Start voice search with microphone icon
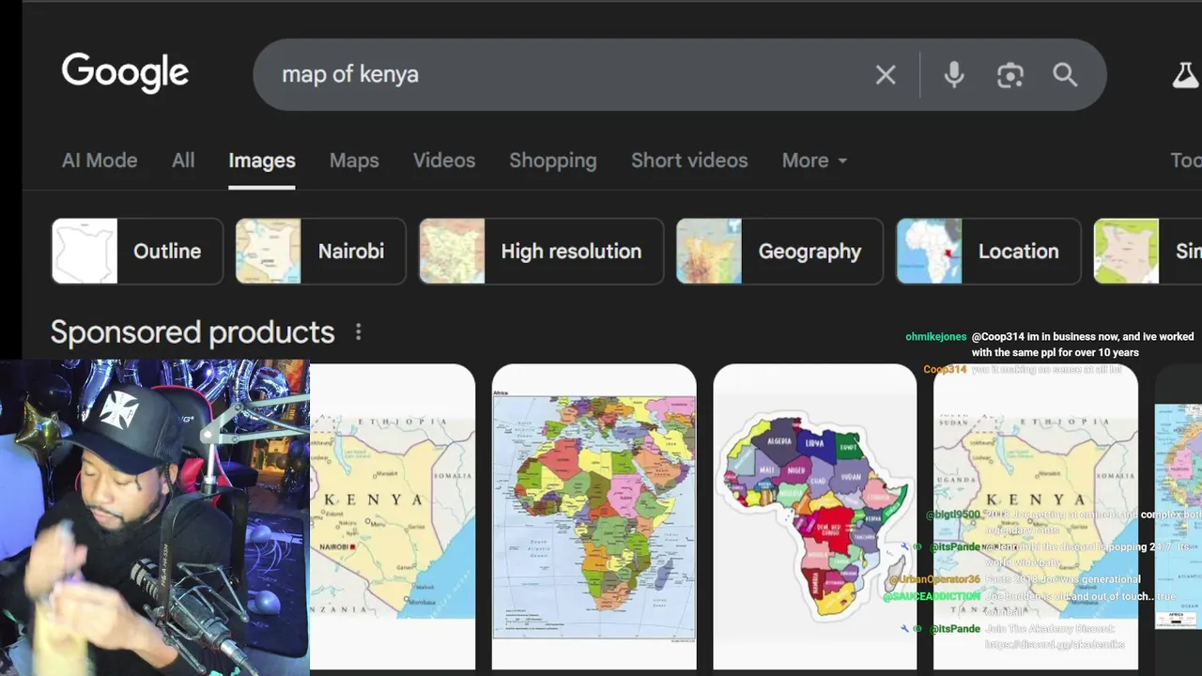Screen dimensions: 1202x676 point(953,75)
